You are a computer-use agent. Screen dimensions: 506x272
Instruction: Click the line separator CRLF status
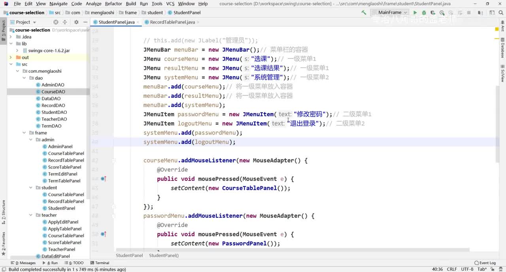point(452,269)
